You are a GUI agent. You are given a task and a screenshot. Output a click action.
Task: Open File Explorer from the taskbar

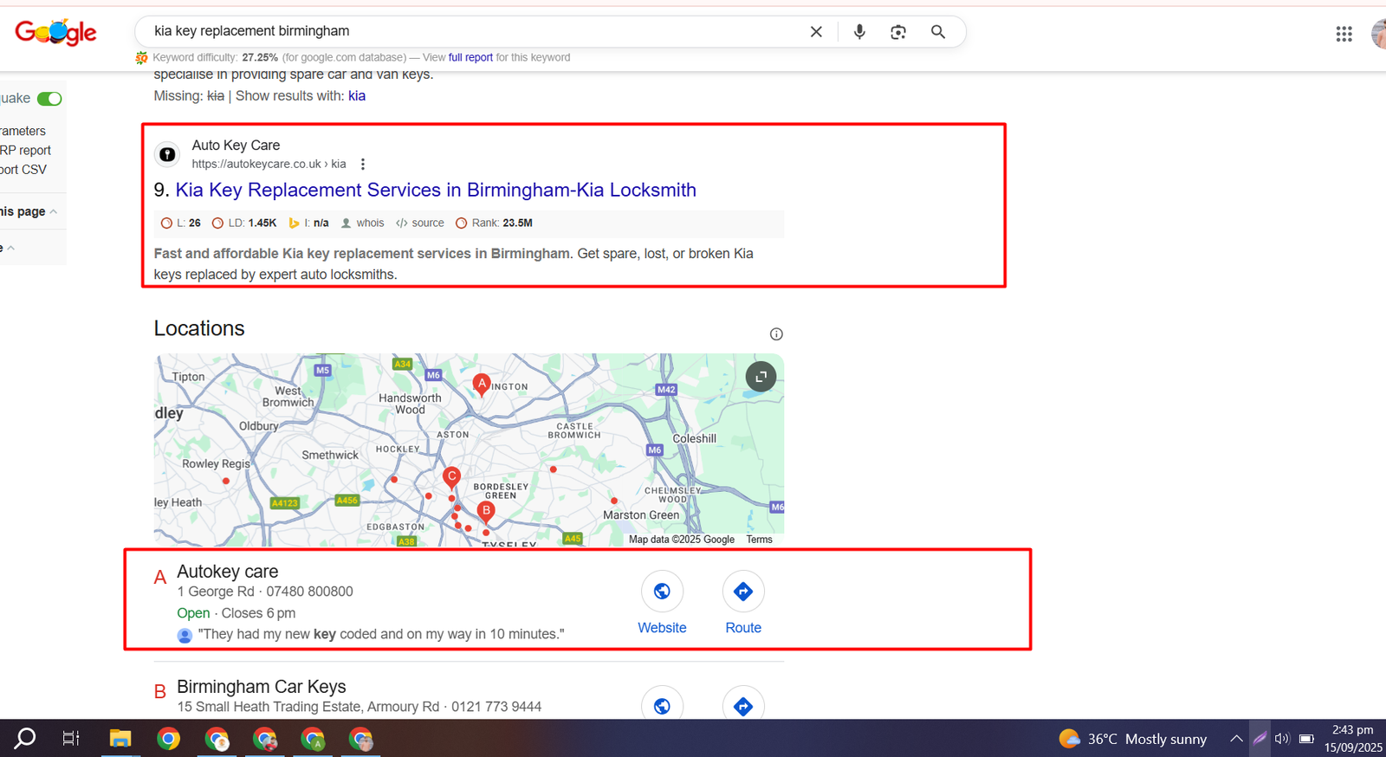pyautogui.click(x=120, y=739)
